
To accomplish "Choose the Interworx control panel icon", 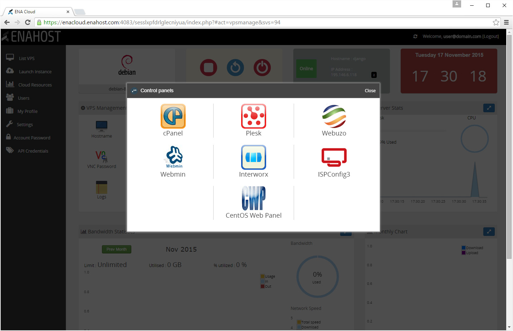I will point(254,157).
